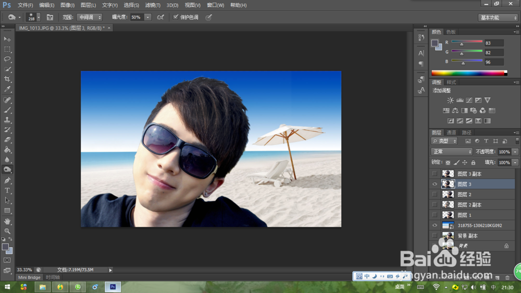Toggle the brush panel button

click(50, 17)
